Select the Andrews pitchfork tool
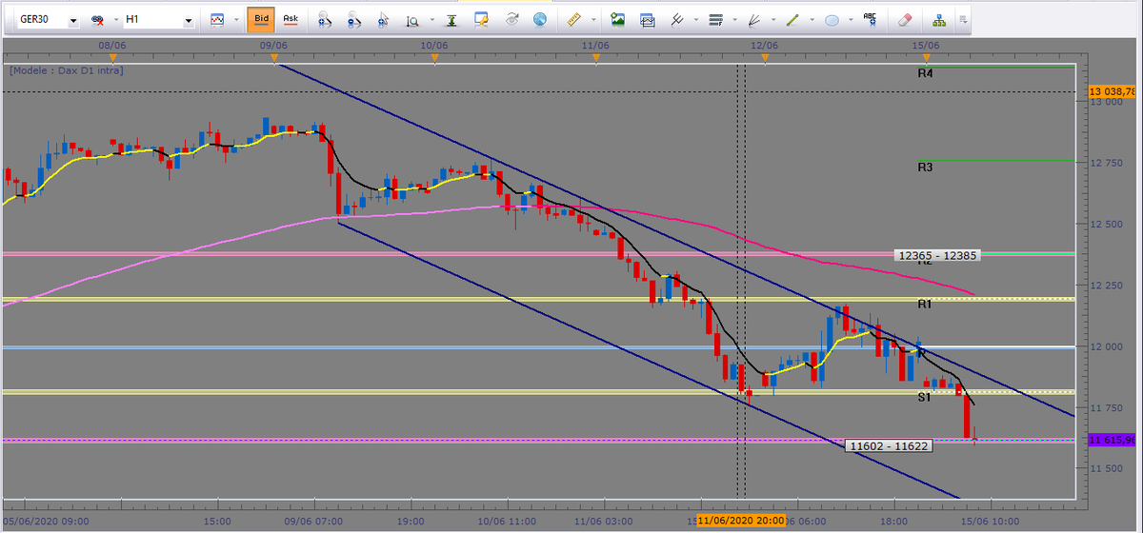This screenshot has width=1143, height=533. tap(677, 18)
